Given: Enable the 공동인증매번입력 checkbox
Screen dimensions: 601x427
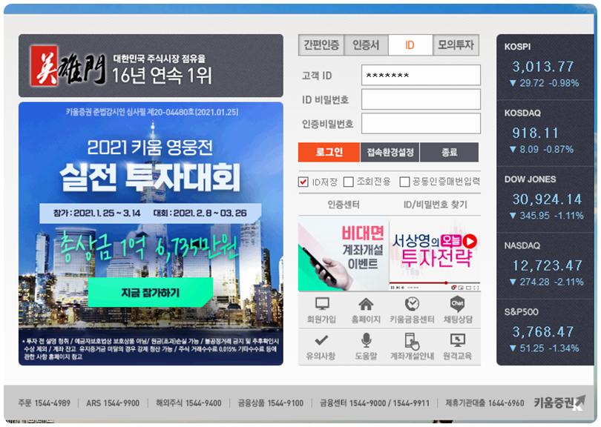Looking at the screenshot, I should pyautogui.click(x=404, y=182).
